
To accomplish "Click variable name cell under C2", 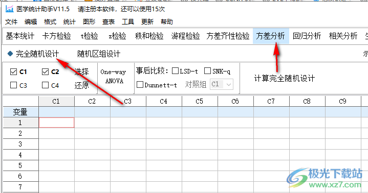I will point(92,112).
